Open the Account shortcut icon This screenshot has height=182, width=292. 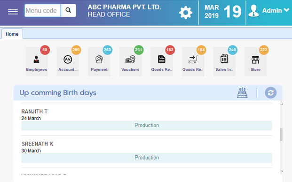click(68, 61)
